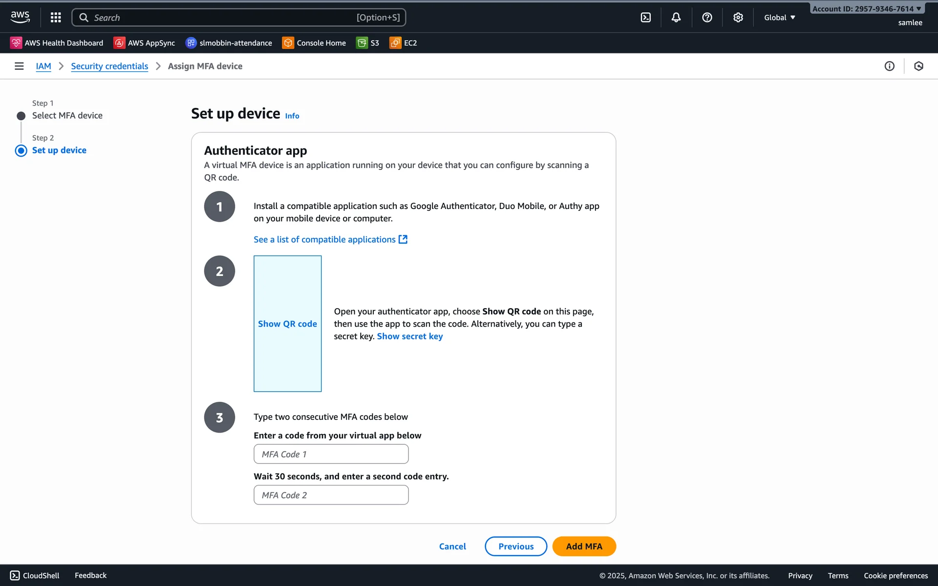
Task: Launch CloudShell from top navigation icon
Action: (x=645, y=18)
